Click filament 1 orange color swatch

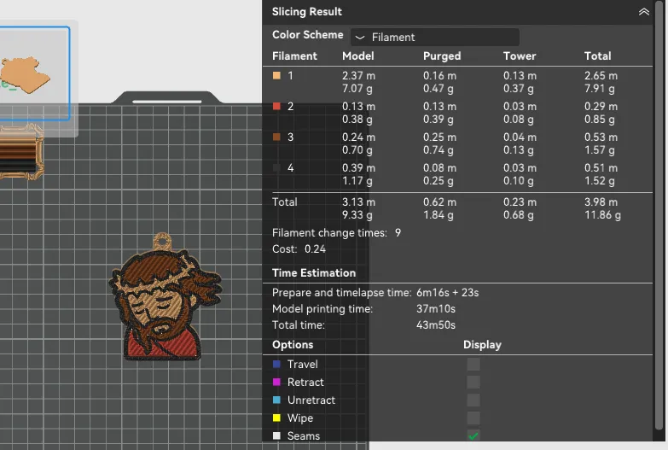[276, 75]
